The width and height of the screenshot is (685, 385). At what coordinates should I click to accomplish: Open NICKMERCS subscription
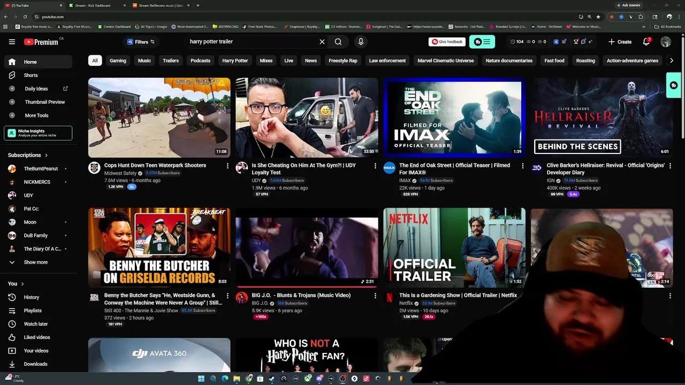tap(38, 182)
